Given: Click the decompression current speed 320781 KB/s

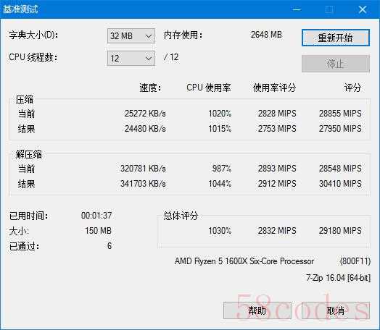Looking at the screenshot, I should click(x=143, y=169).
